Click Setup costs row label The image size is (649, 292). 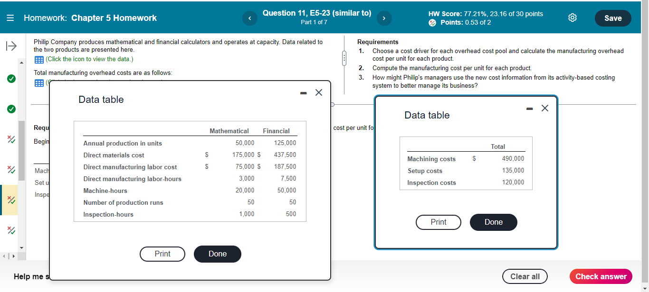click(x=425, y=171)
